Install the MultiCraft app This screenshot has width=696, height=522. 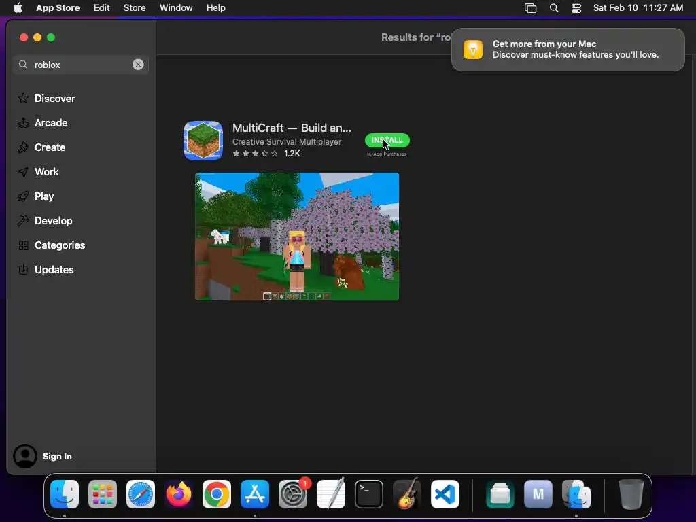387,140
